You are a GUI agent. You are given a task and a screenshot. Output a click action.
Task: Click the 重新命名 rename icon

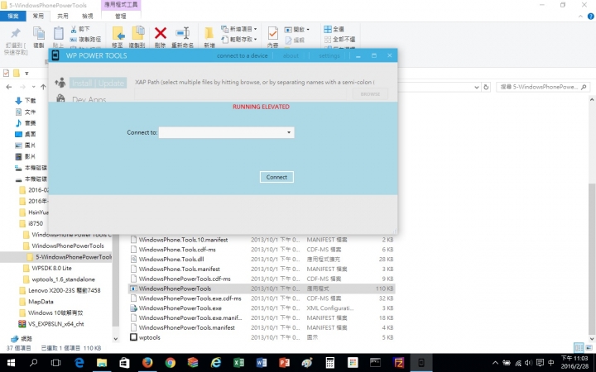(x=182, y=33)
